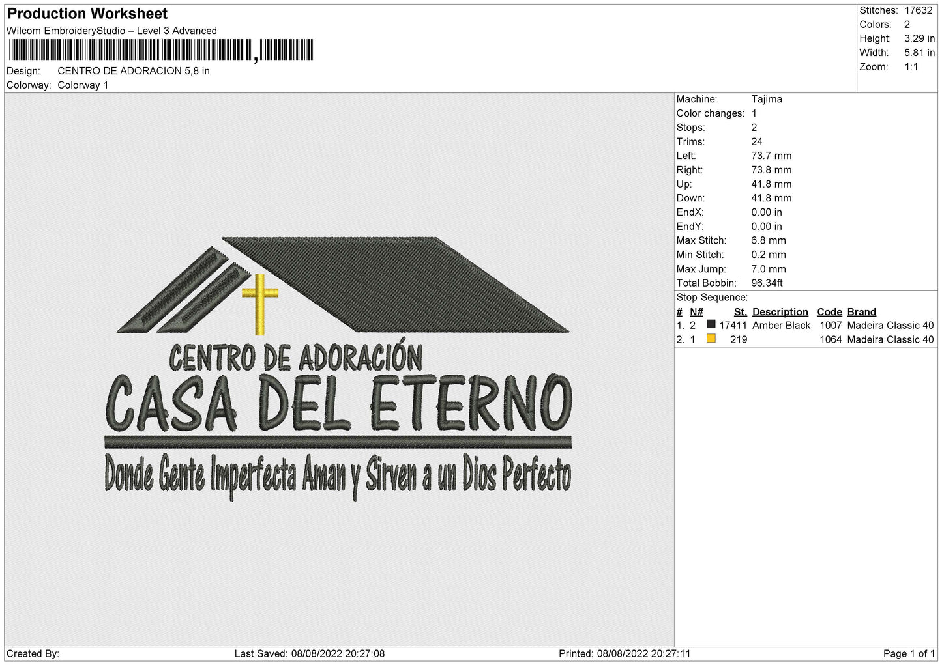
Task: Click the yellow thread color swatch
Action: (x=711, y=339)
